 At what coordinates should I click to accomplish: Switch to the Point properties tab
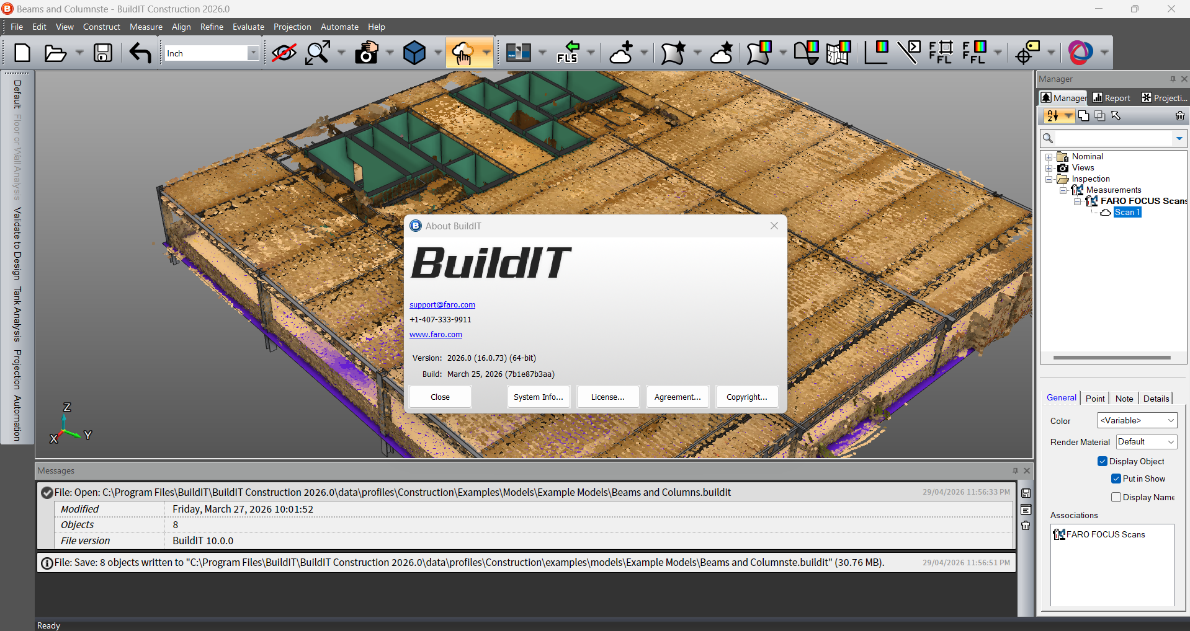[1095, 399]
